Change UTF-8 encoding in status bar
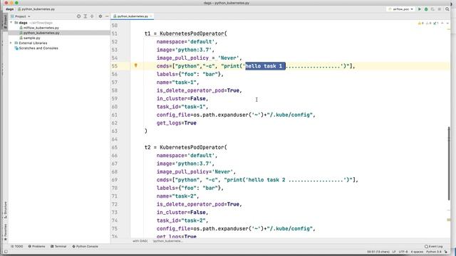This screenshot has width=456, height=256. [x=403, y=252]
